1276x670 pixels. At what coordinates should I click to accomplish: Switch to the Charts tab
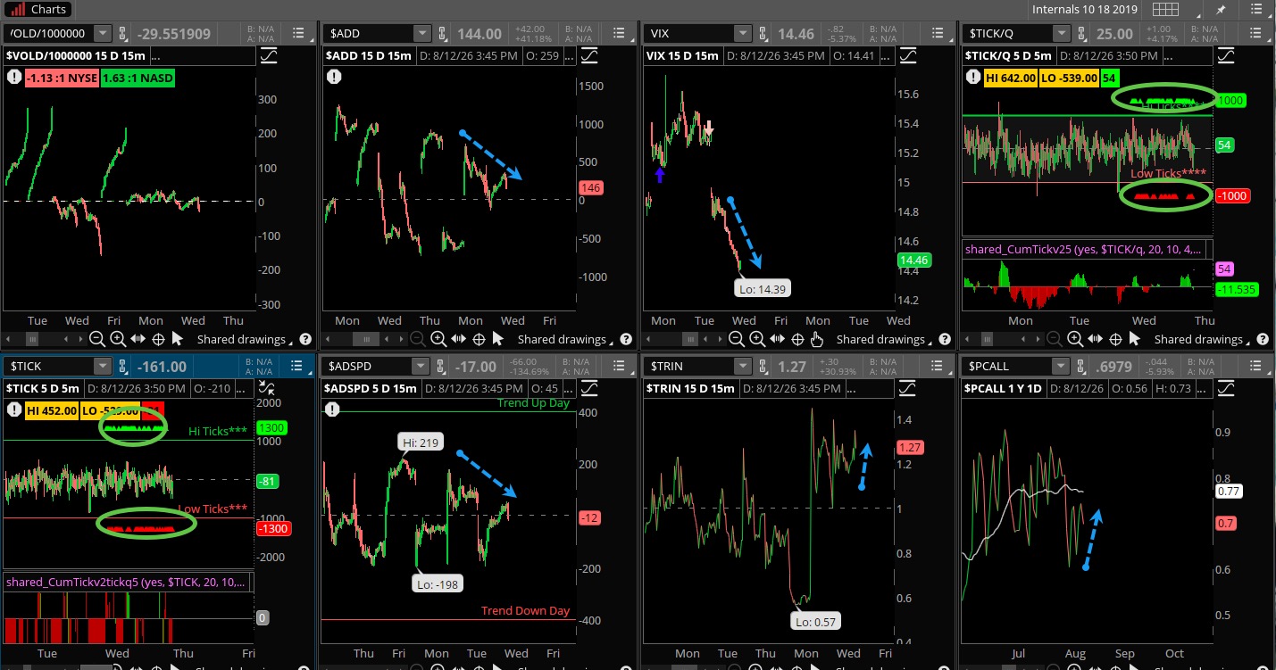(x=38, y=10)
